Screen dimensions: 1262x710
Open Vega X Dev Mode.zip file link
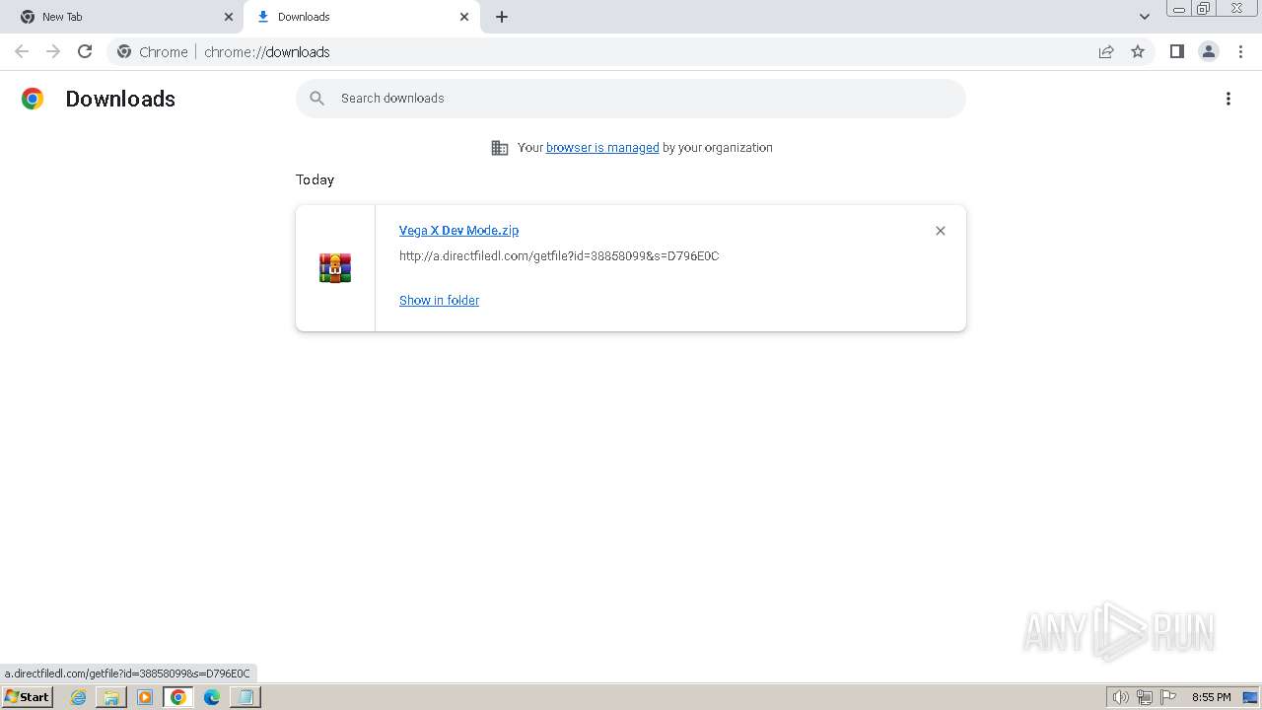click(458, 231)
